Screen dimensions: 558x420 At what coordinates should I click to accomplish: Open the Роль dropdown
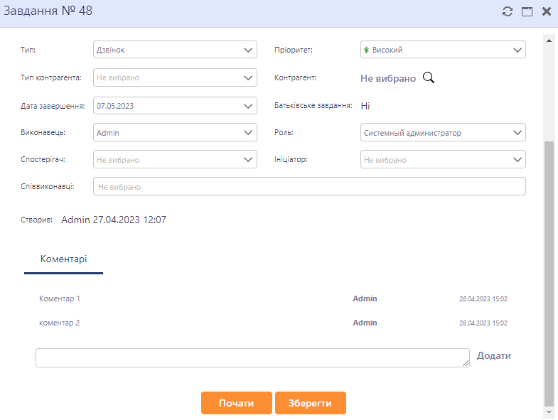pos(443,133)
